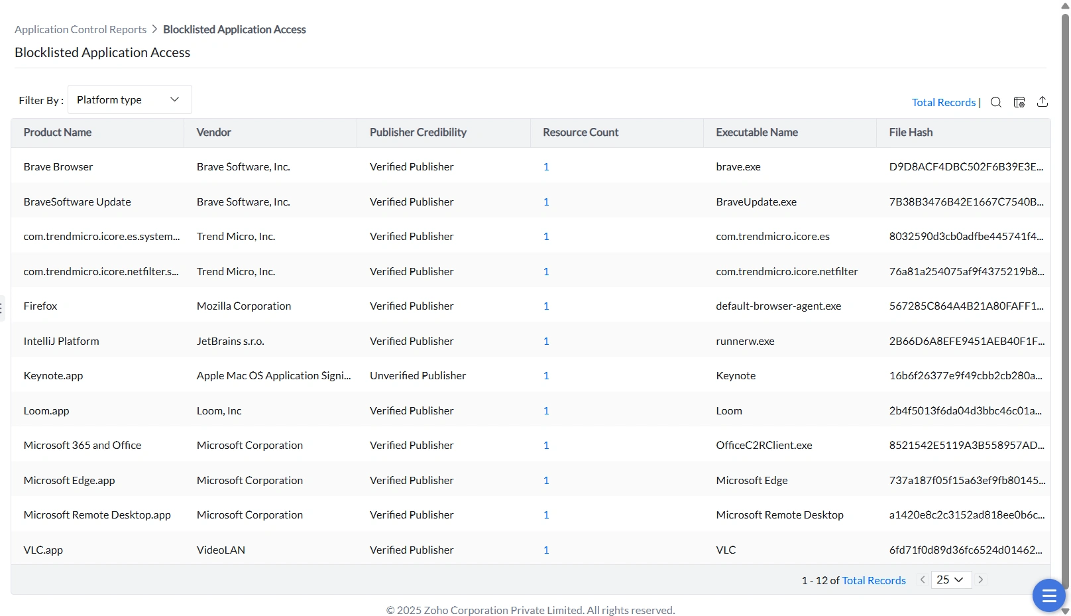Click Trend Micro, Inc. vendor in netfilter row
1071x616 pixels.
pos(236,271)
